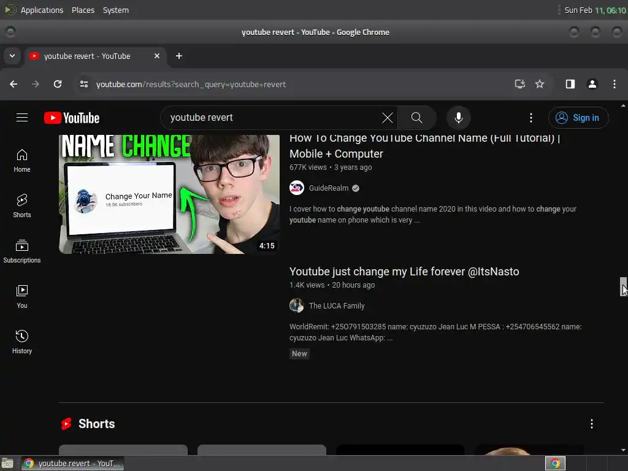Open Youtube just change my Life forever video
The width and height of the screenshot is (628, 471).
coord(404,272)
